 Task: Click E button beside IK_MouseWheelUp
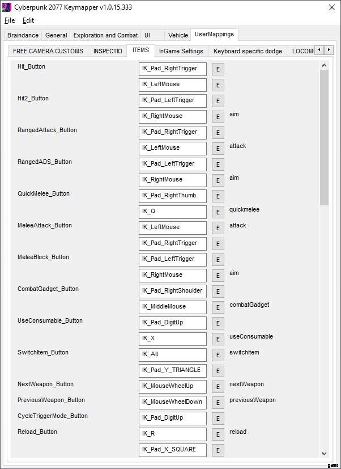coord(218,387)
